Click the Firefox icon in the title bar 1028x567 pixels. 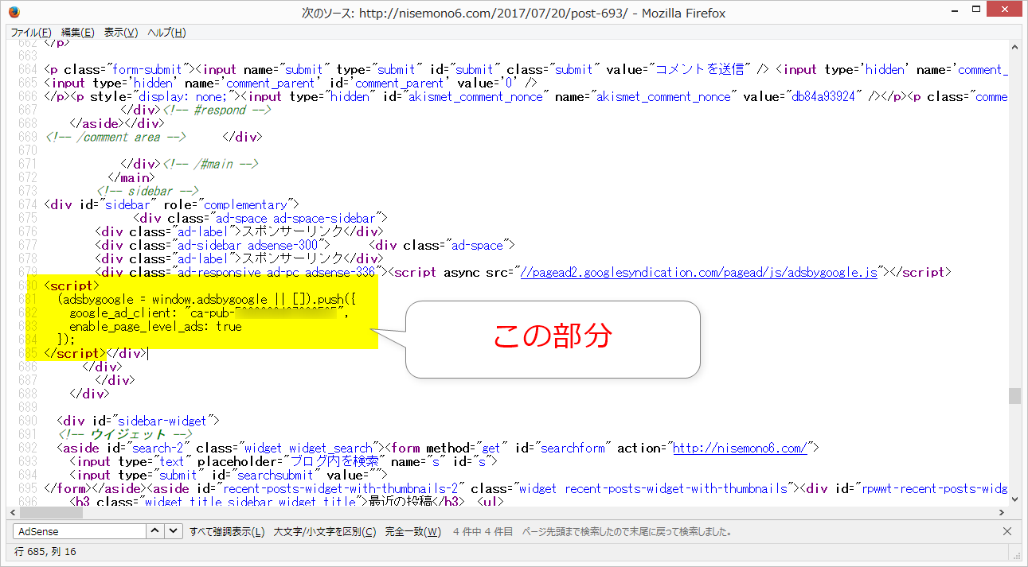[14, 13]
